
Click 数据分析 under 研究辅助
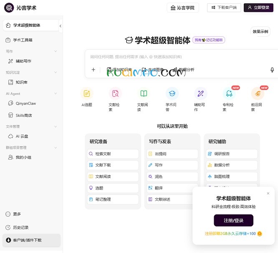pyautogui.click(x=232, y=165)
